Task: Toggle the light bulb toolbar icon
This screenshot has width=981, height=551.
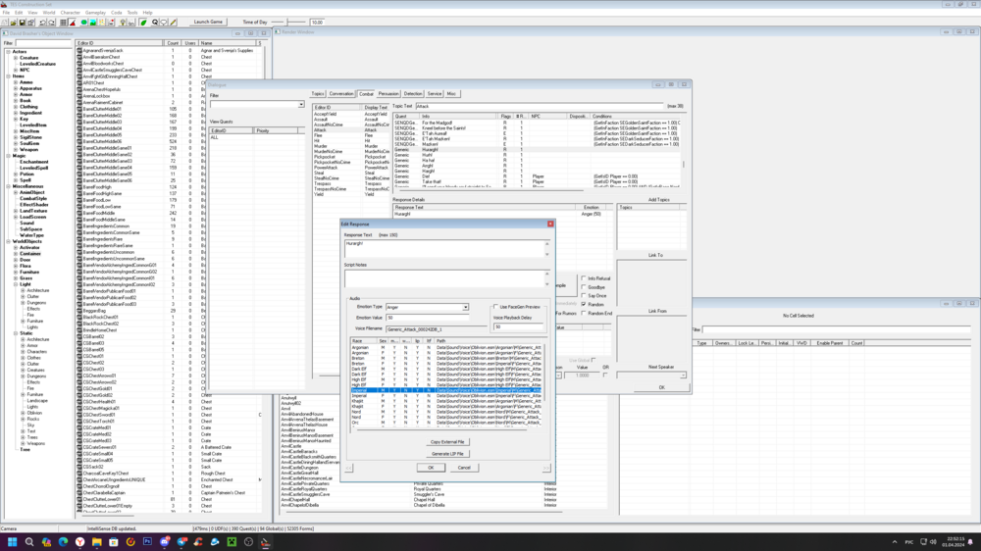Action: coord(123,23)
